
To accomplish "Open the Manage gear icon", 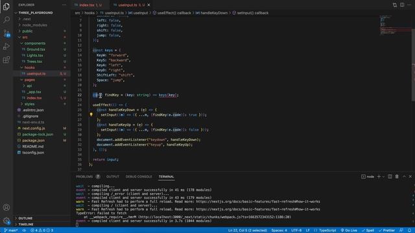I will click(x=6, y=221).
